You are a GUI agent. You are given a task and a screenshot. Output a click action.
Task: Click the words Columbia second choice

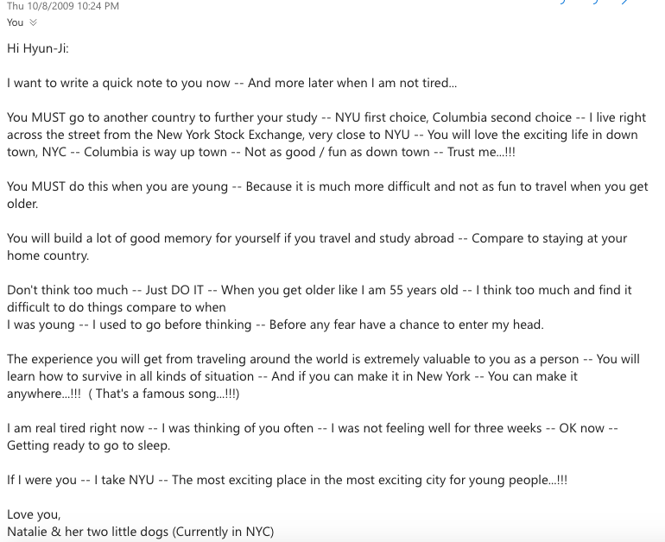coord(502,117)
